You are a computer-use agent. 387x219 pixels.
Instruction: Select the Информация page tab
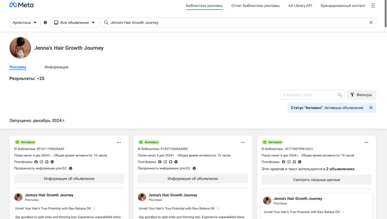click(x=56, y=67)
